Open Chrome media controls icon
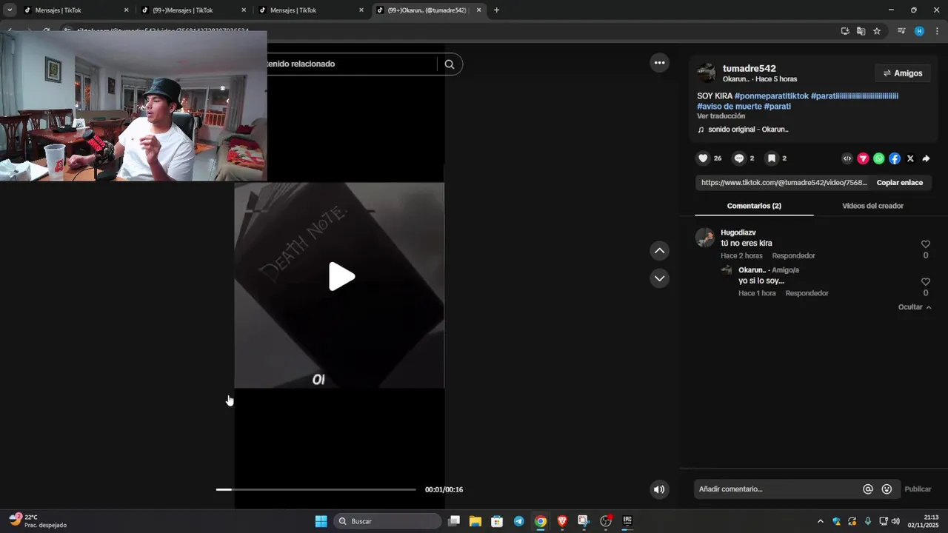The image size is (948, 533). pyautogui.click(x=901, y=31)
